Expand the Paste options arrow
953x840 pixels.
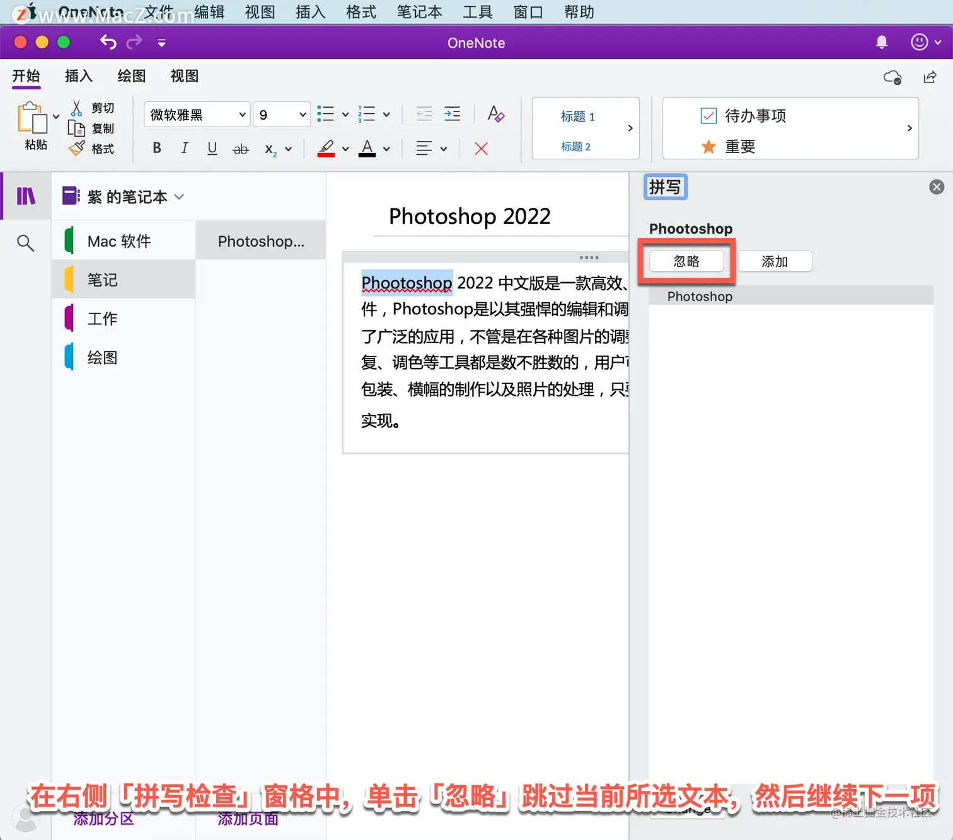point(56,116)
